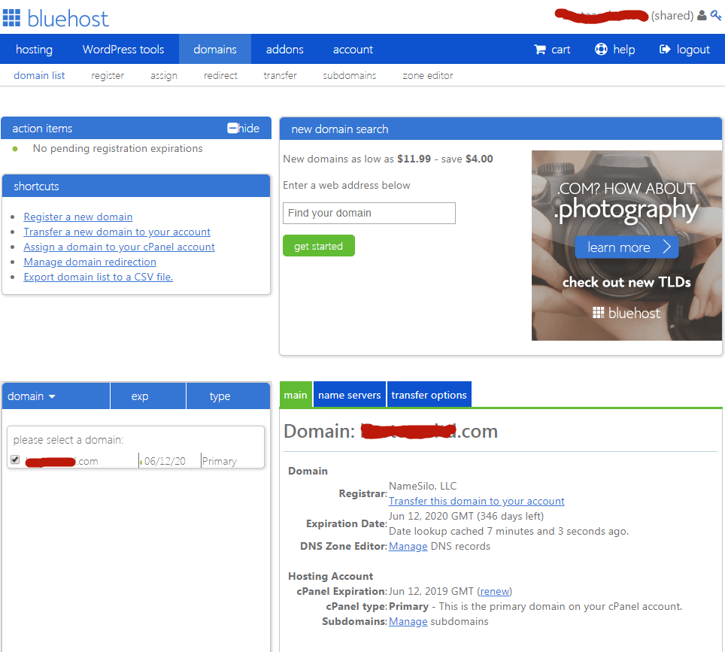Tick the checkbox beside the .com domain

coord(15,459)
